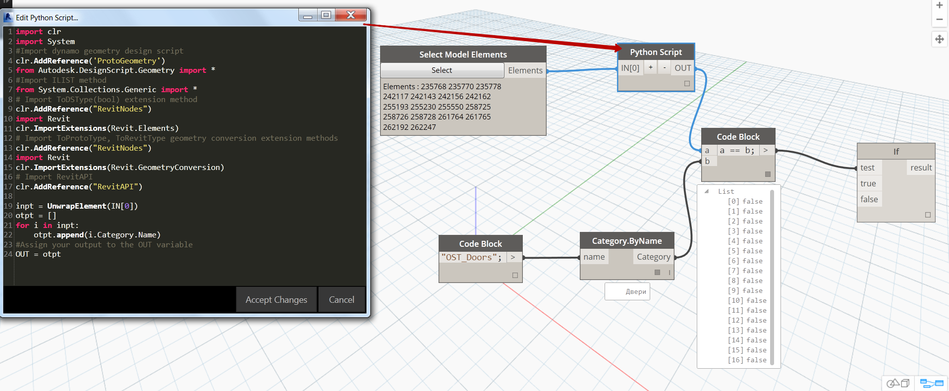This screenshot has height=391, width=949.
Task: Click title of a == b Code Block node
Action: tap(738, 137)
